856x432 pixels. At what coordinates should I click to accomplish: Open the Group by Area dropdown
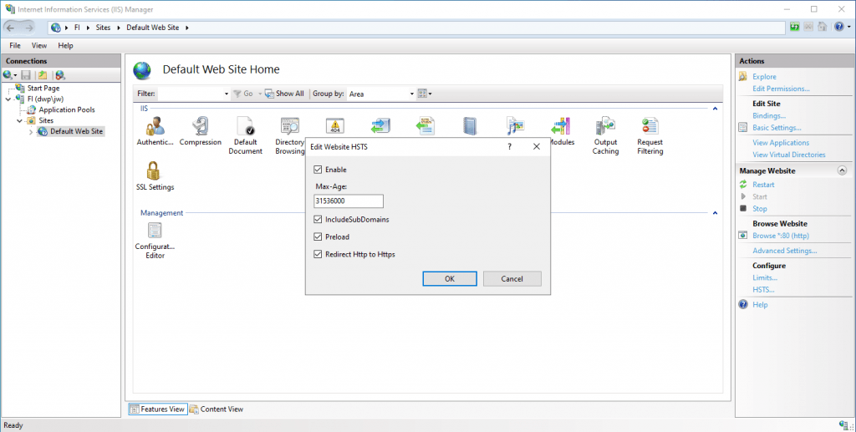click(411, 94)
